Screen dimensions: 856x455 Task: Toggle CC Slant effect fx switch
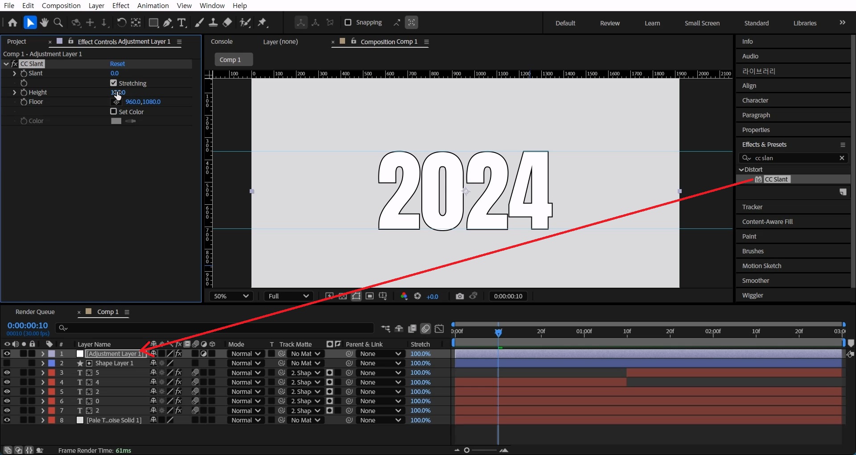click(x=14, y=64)
